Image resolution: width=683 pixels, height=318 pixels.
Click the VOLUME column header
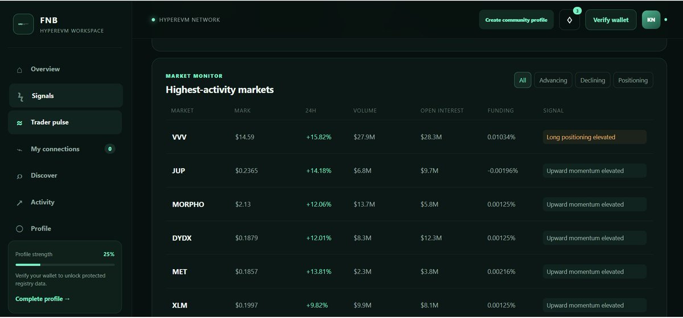(365, 111)
